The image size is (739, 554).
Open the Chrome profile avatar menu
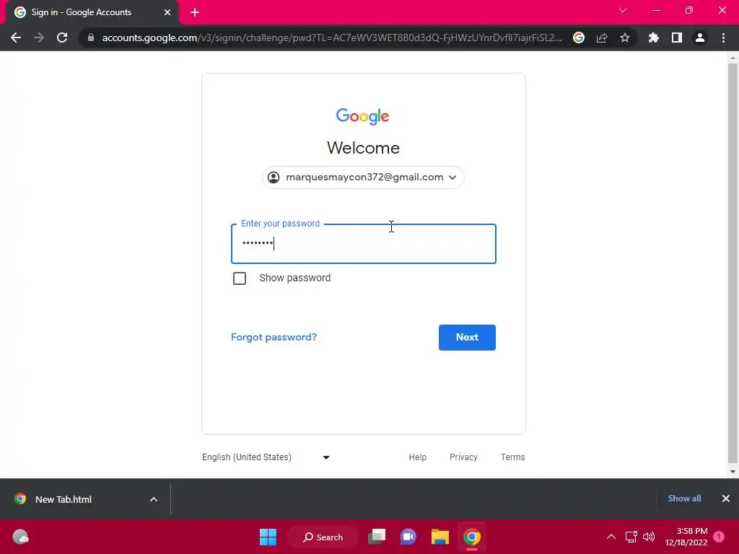click(700, 38)
